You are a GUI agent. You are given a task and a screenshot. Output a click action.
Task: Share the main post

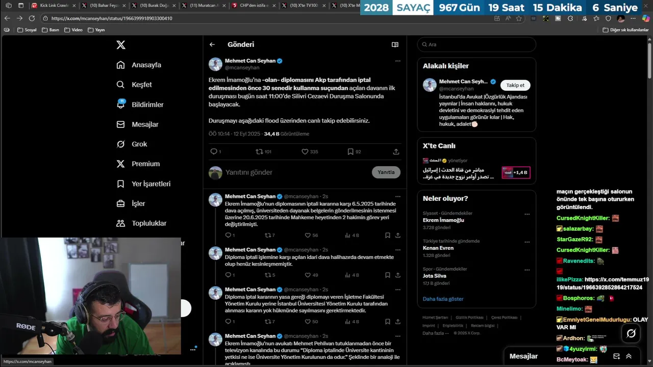point(396,151)
